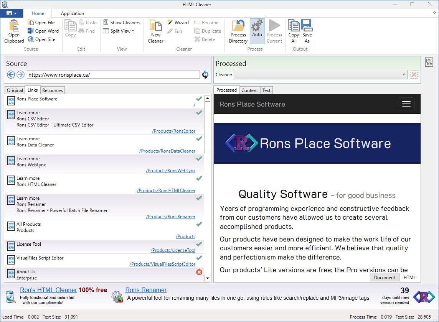The height and width of the screenshot is (322, 439).
Task: Click the Open Site globe icon
Action: 31,39
